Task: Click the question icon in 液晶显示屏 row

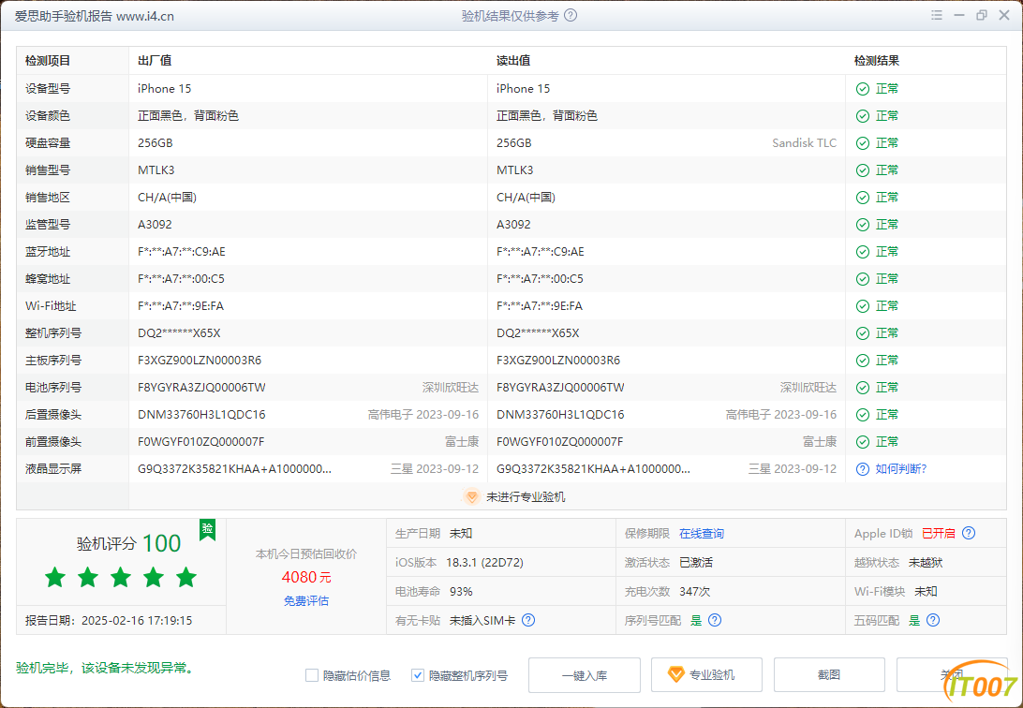Action: tap(863, 469)
